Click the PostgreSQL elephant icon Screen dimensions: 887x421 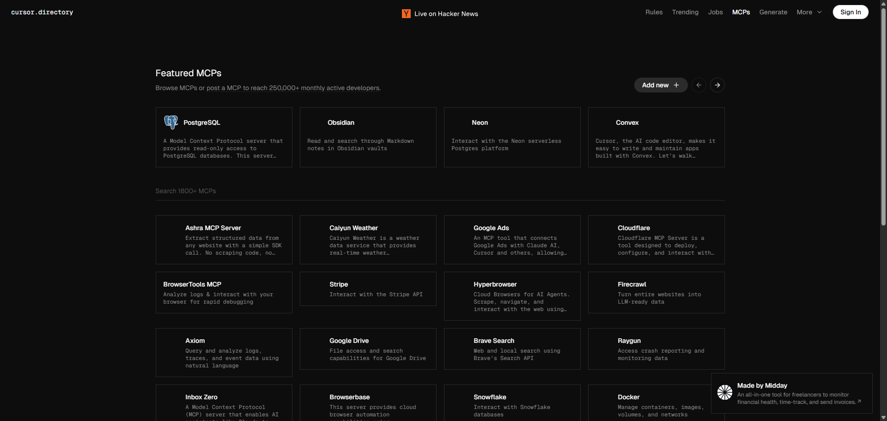[x=171, y=122]
